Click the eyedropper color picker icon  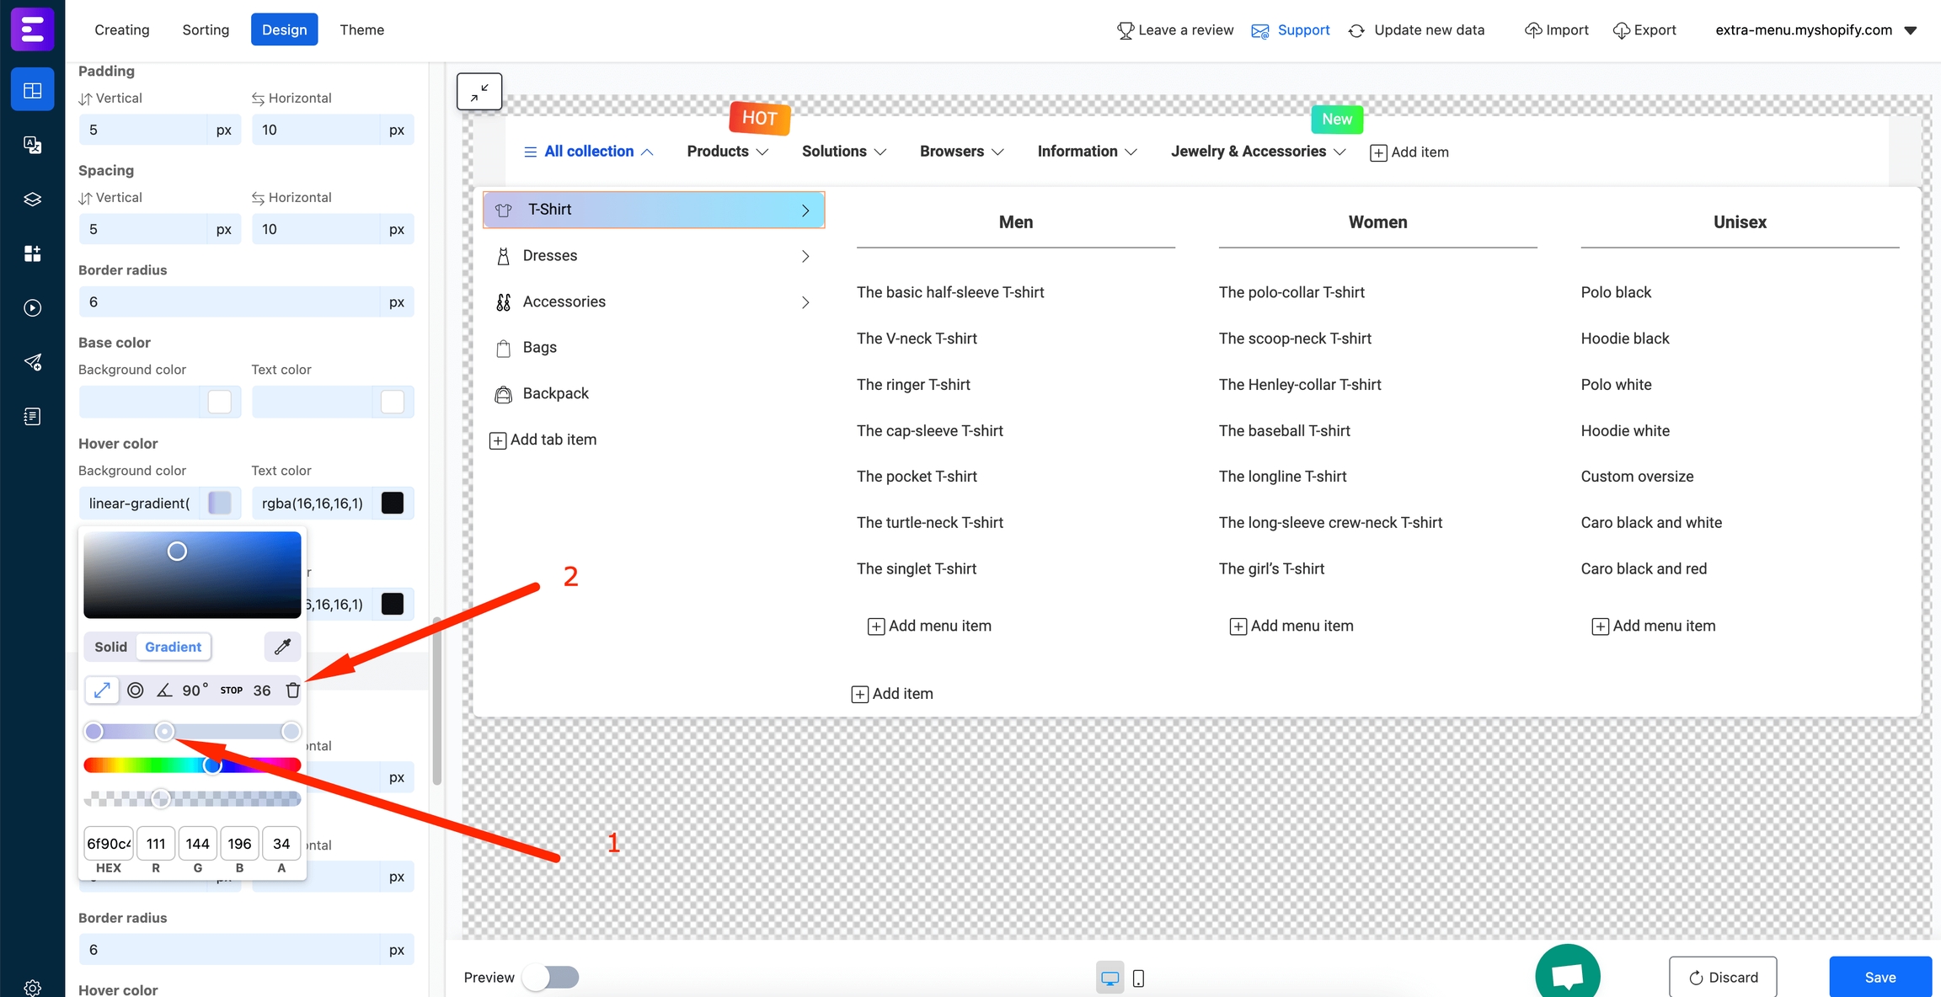[282, 647]
